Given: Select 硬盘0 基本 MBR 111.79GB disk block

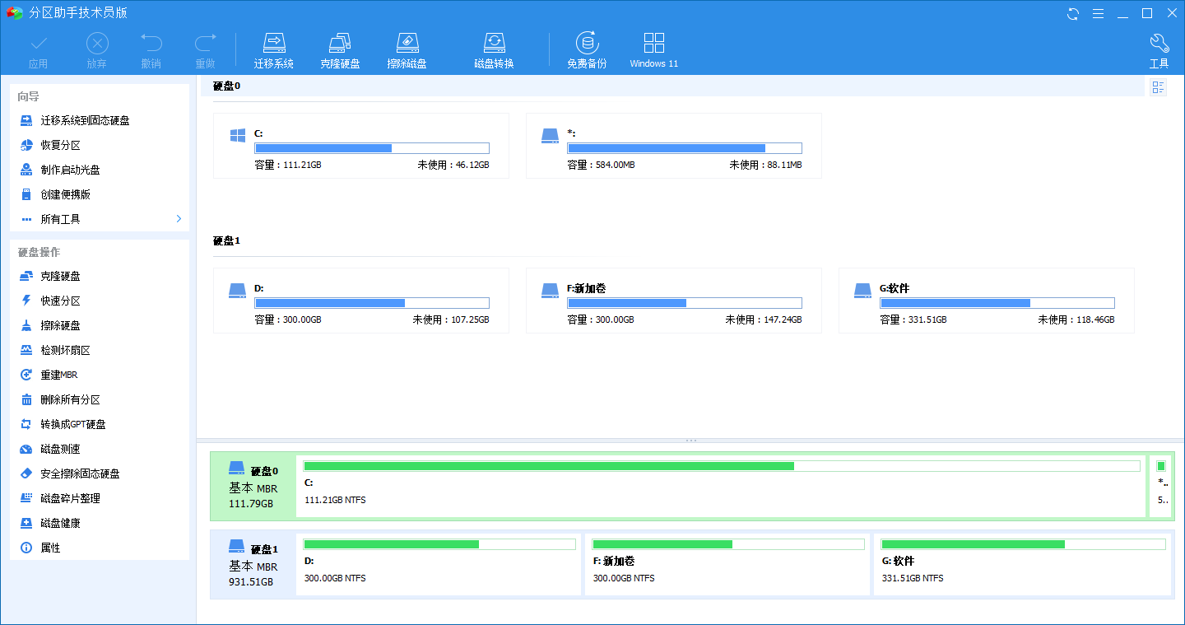Looking at the screenshot, I should point(253,487).
